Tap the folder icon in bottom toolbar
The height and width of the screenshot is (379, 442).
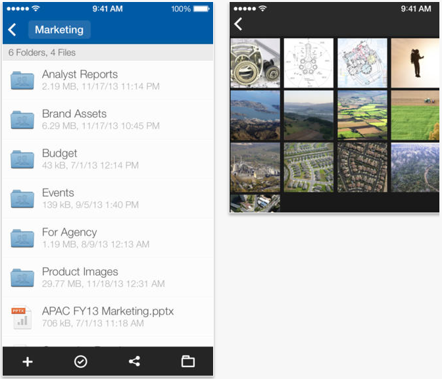pos(188,361)
